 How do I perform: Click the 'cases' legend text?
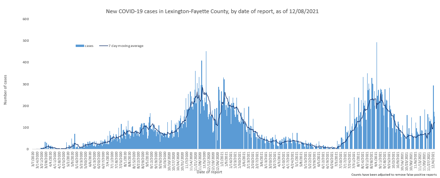(89, 46)
